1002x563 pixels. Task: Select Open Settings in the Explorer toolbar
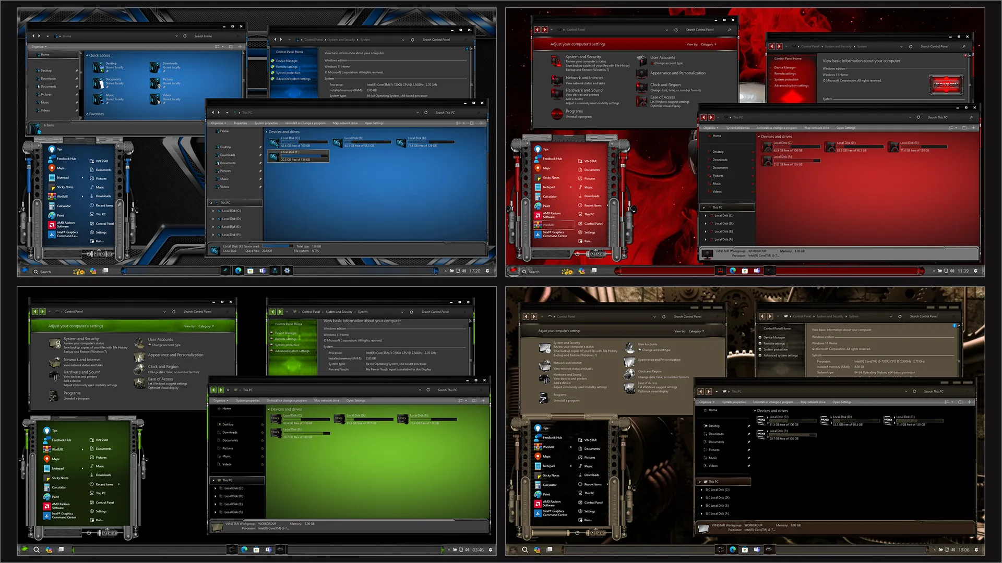click(374, 123)
